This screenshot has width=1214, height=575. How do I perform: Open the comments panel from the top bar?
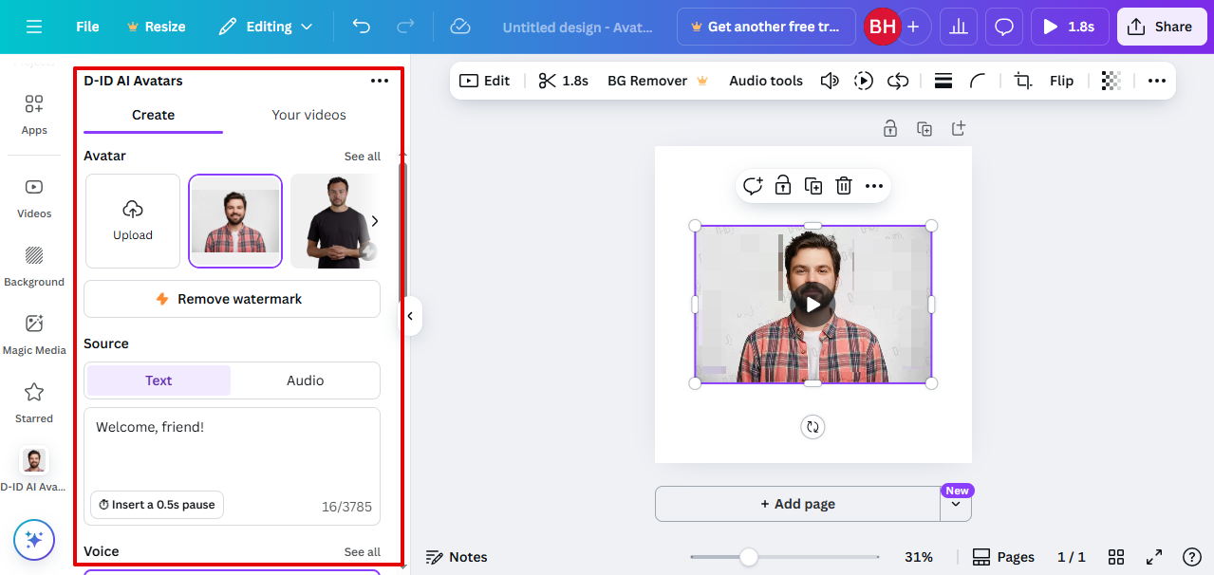click(x=1003, y=26)
